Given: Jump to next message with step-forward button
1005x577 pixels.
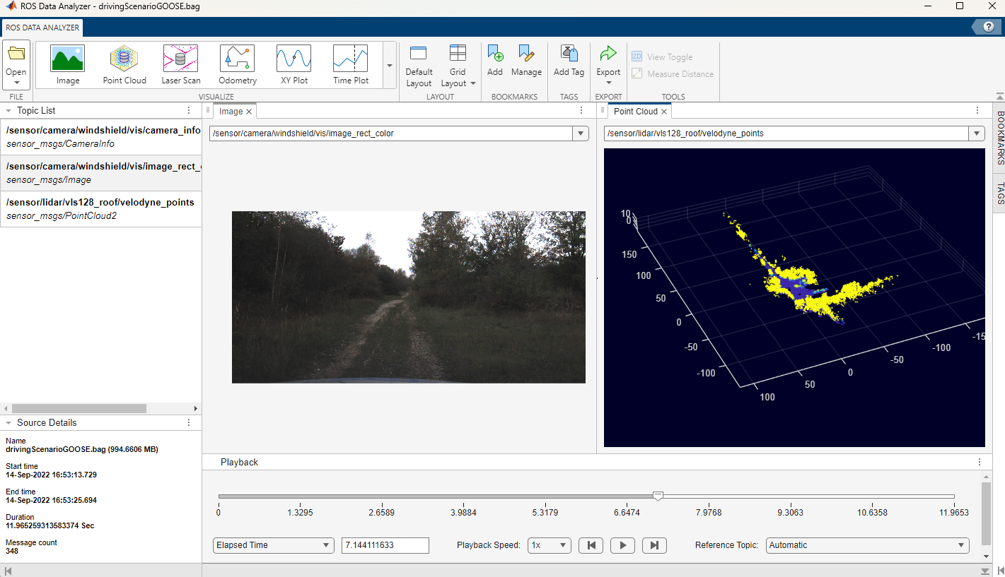Looking at the screenshot, I should tap(654, 545).
